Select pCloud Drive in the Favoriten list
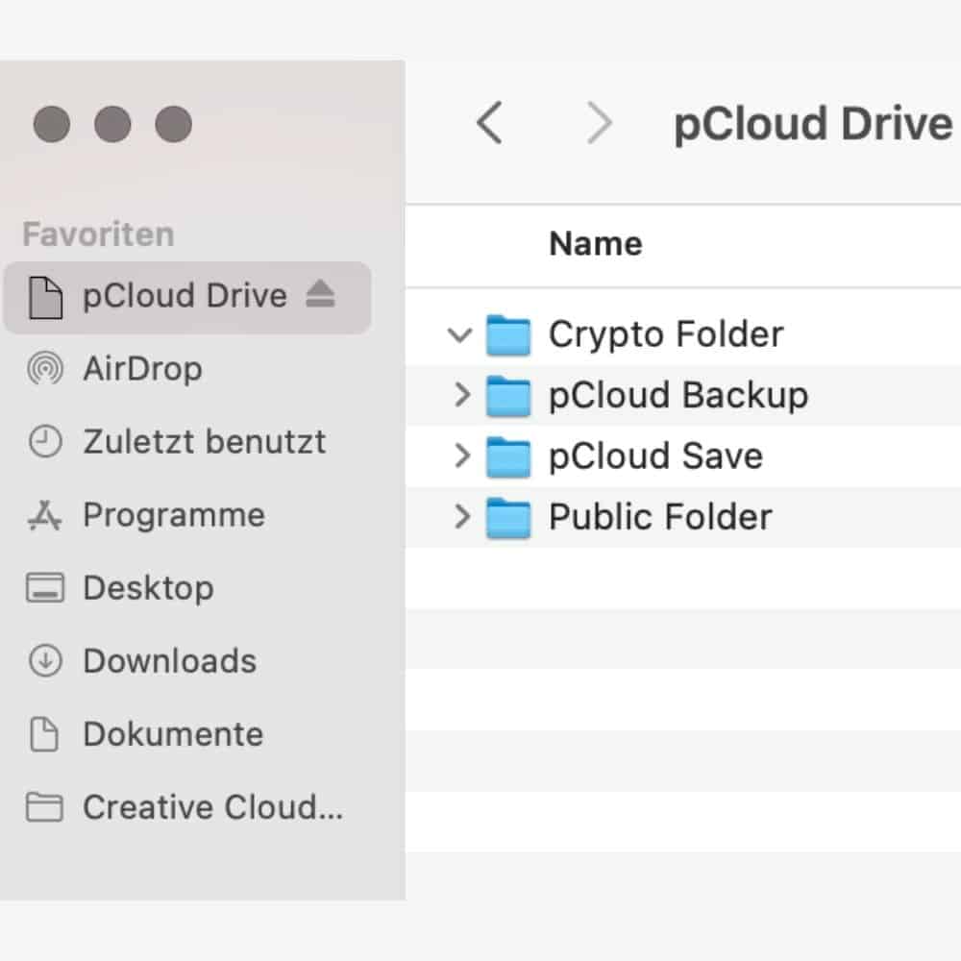The width and height of the screenshot is (961, 961). 187,297
